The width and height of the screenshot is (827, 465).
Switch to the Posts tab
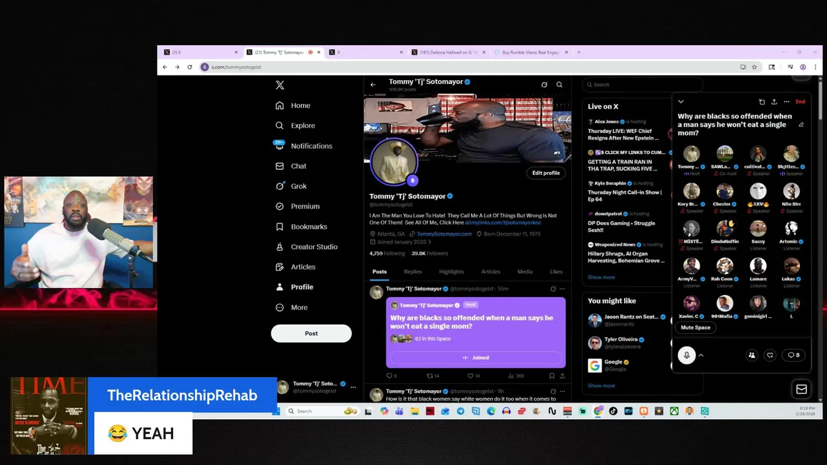click(x=379, y=272)
